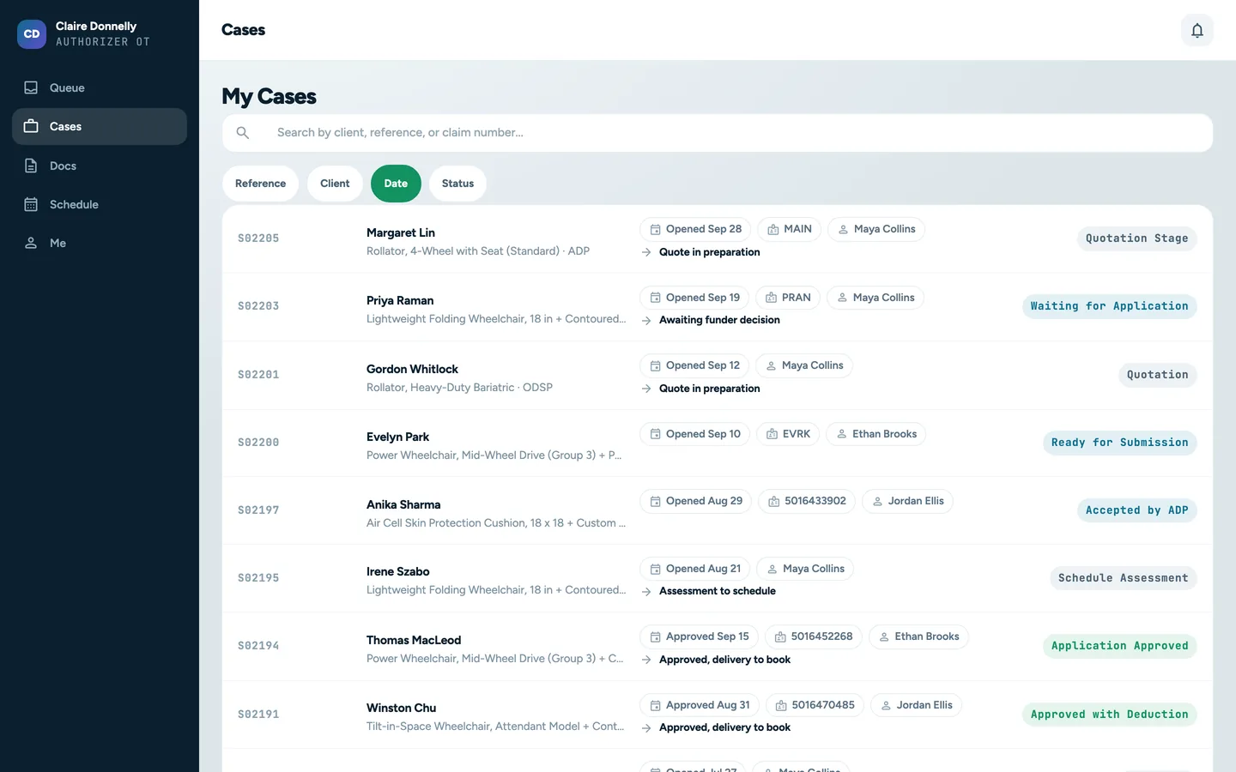Click Accepted by ADP badge

pos(1136,510)
